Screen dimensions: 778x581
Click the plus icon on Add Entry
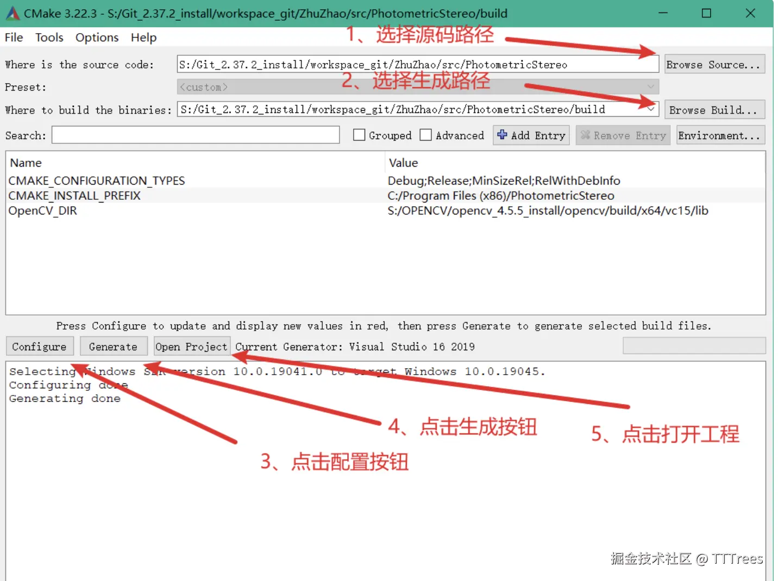click(x=503, y=135)
